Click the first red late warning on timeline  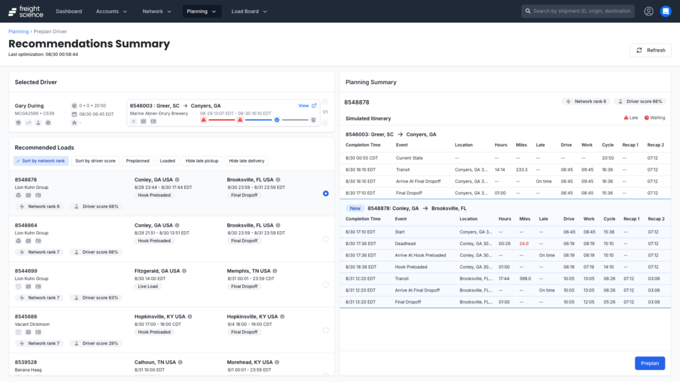click(x=203, y=120)
